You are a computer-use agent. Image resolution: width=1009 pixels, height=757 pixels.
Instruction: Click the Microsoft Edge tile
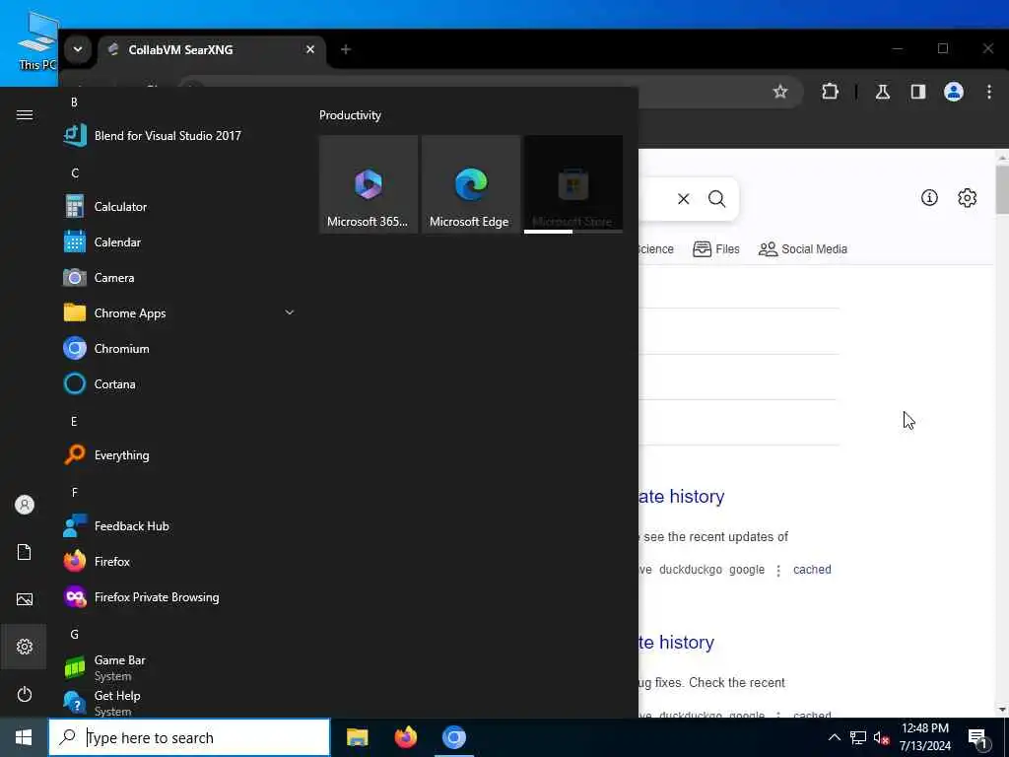[x=470, y=184]
